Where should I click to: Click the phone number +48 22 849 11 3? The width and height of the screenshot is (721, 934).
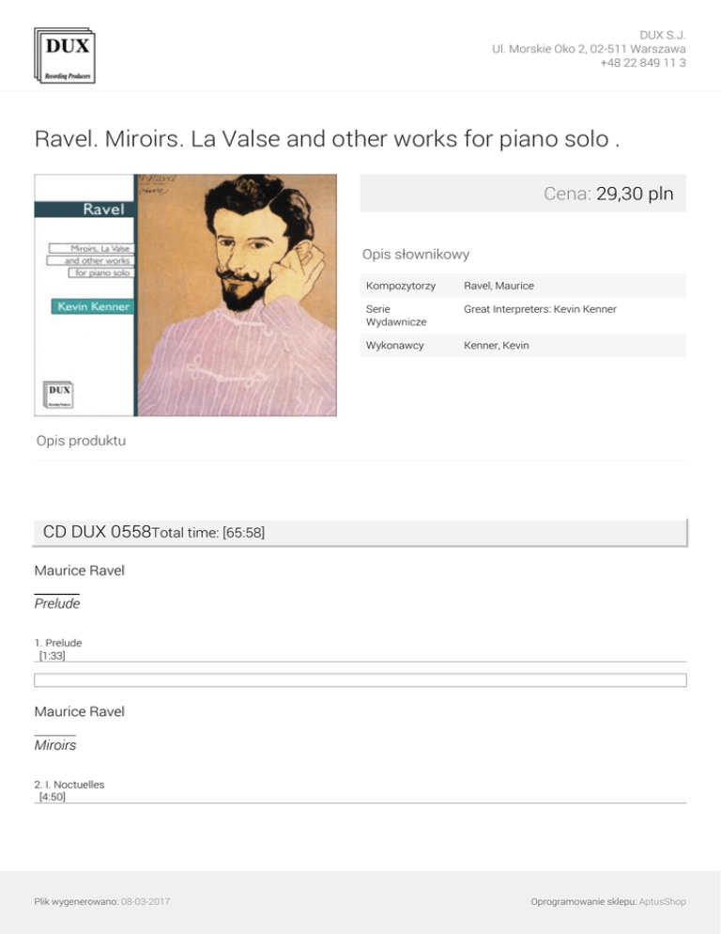click(x=642, y=62)
